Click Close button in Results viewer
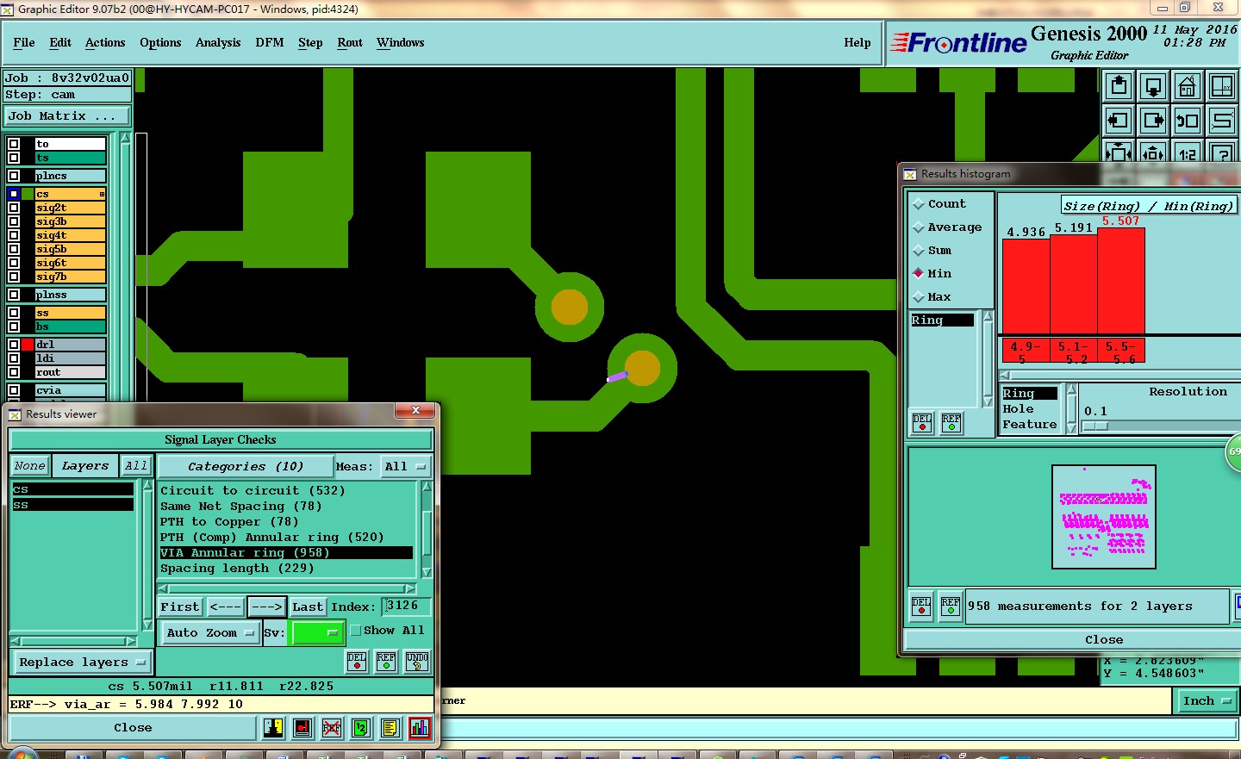Screen dimensions: 1241x759 coord(133,728)
